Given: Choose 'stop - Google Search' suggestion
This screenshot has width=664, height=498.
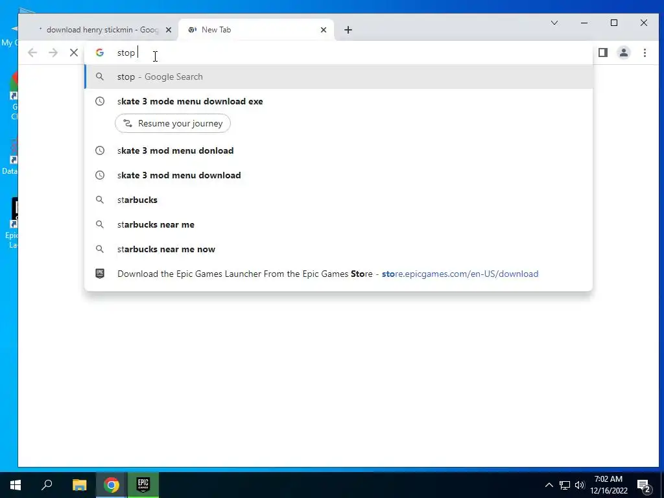Looking at the screenshot, I should coord(338,77).
